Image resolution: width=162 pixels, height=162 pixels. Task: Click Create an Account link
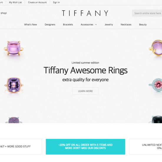coord(37,2)
